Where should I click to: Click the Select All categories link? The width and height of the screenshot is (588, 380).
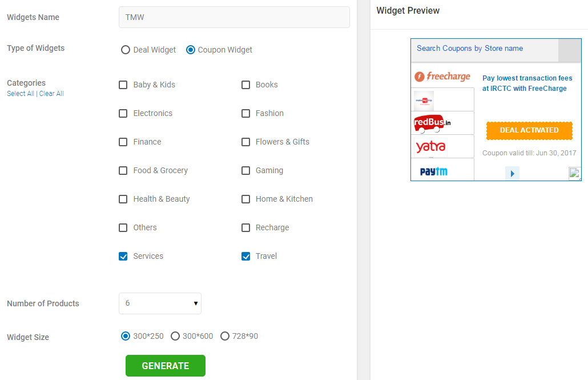(x=21, y=94)
